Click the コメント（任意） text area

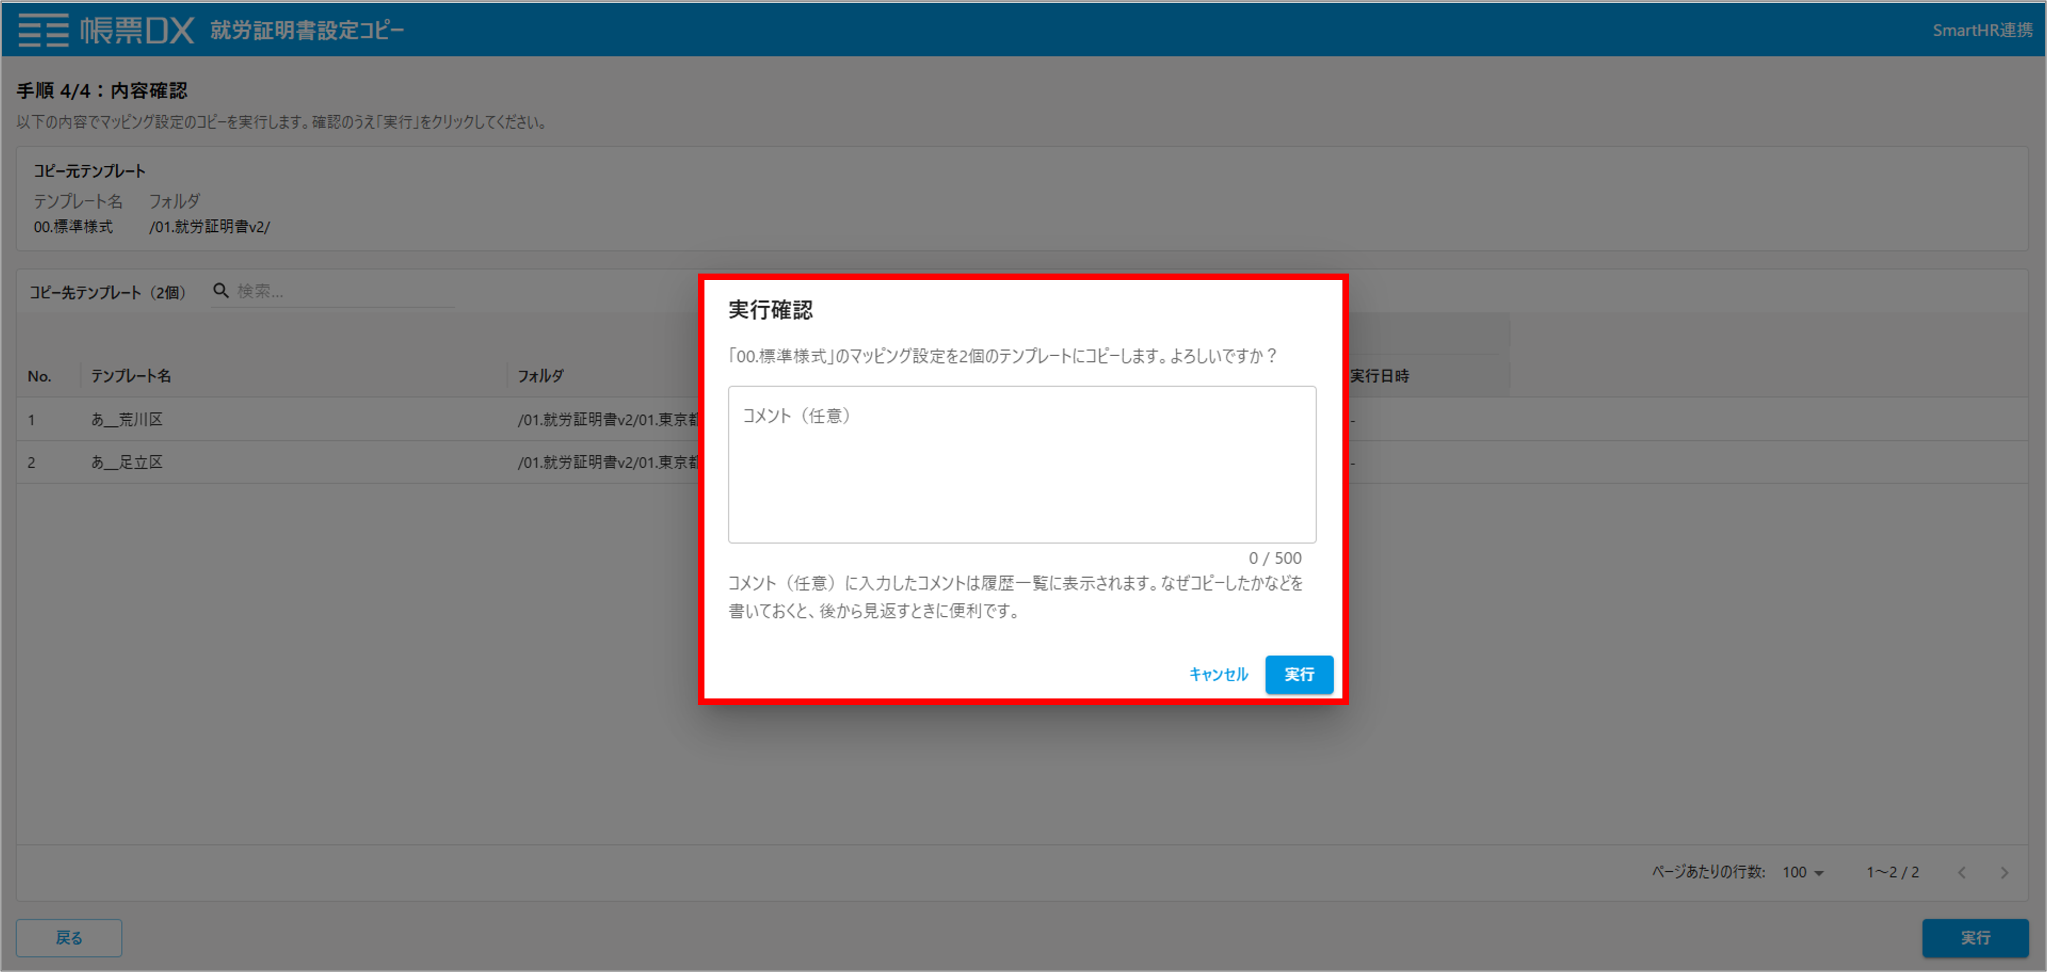[x=1022, y=465]
